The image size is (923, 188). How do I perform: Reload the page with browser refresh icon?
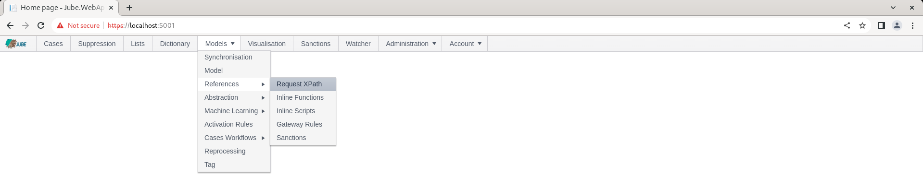tap(41, 25)
